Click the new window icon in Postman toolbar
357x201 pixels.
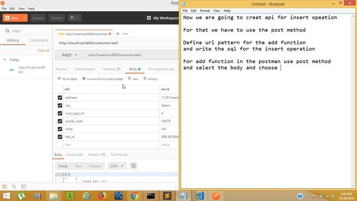tap(74, 18)
